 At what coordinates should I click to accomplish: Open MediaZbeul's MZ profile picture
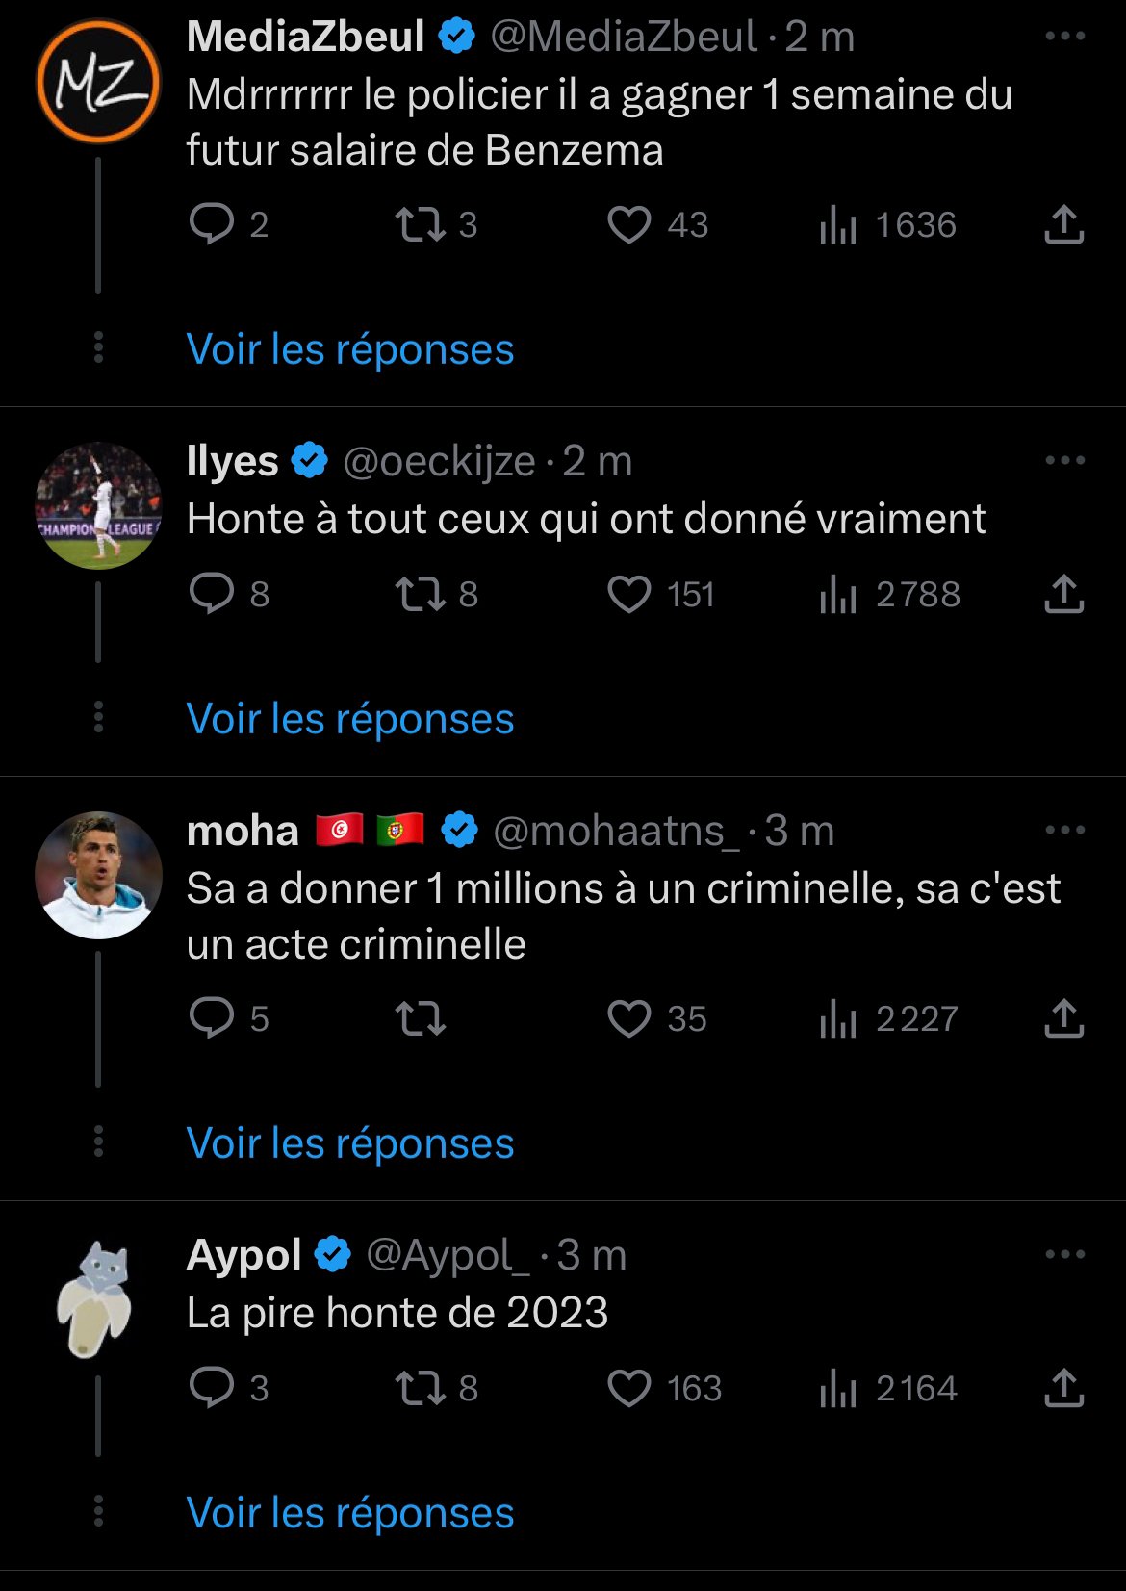(98, 83)
